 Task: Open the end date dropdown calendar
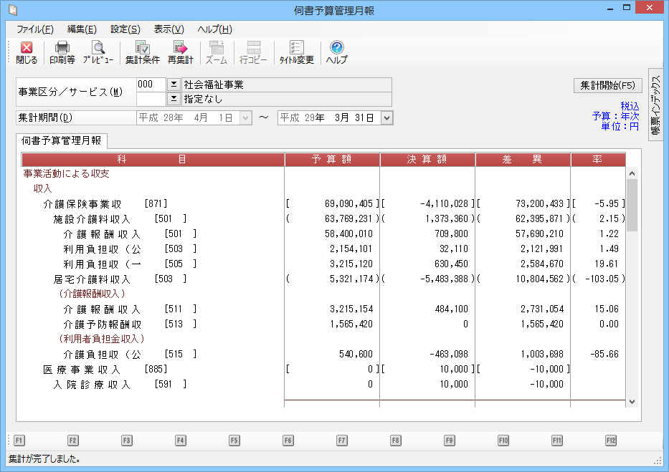pos(386,117)
